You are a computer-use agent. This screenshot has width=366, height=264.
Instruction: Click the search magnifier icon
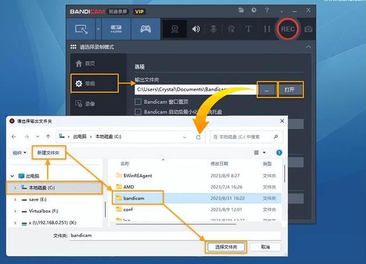point(276,137)
